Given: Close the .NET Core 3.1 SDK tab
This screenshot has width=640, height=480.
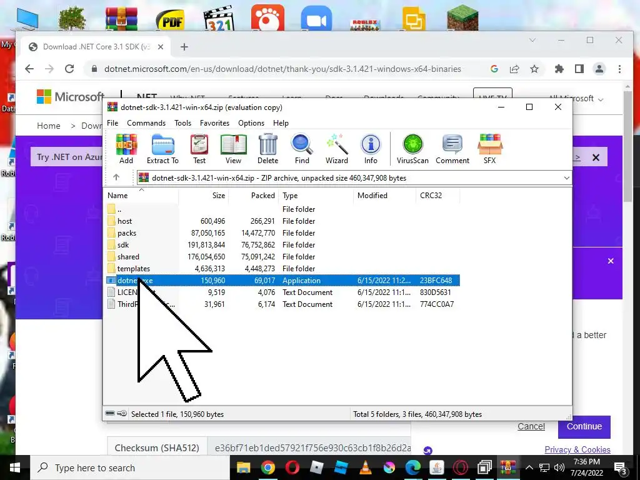Looking at the screenshot, I should tap(161, 47).
